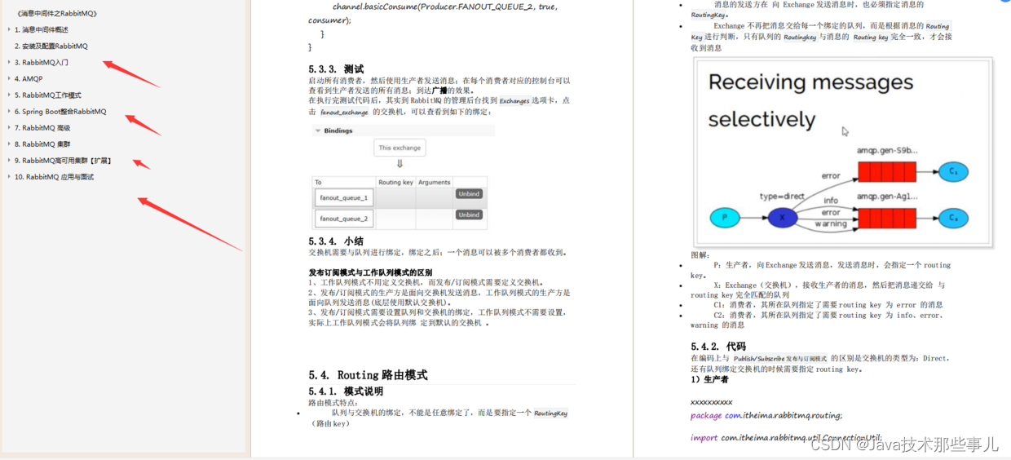Go to bookmark '9. RabbitMQ高可用集群【扩展】'
1011x460 pixels.
[63, 160]
